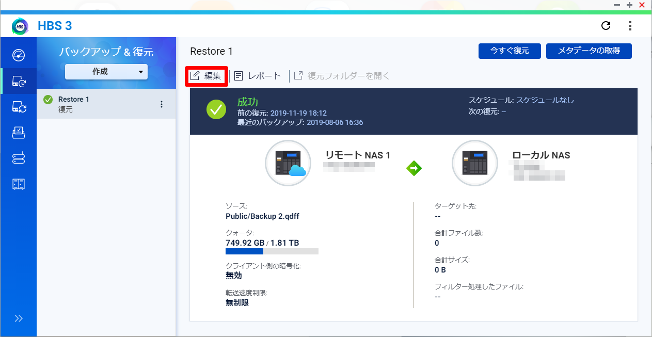This screenshot has width=652, height=337.
Task: Click 編集 to edit the job
Action: tap(206, 76)
